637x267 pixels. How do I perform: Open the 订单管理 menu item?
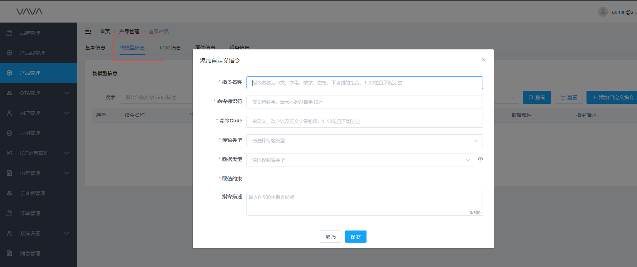click(38, 213)
